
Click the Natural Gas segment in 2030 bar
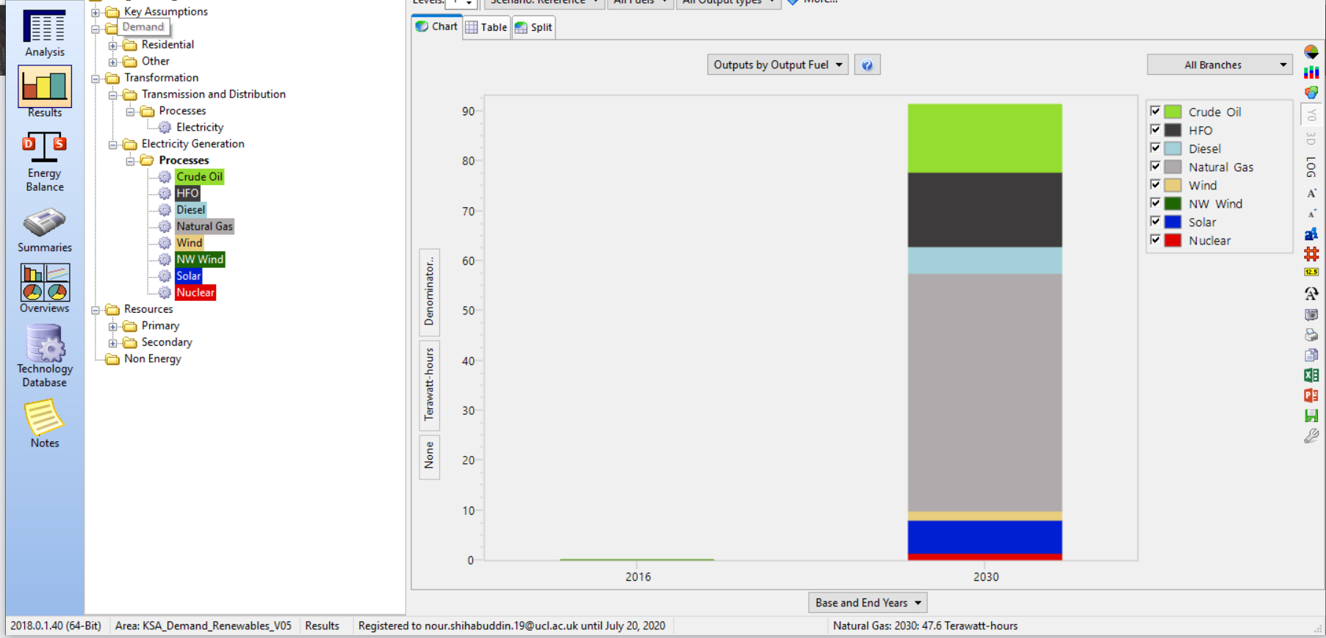click(x=984, y=393)
